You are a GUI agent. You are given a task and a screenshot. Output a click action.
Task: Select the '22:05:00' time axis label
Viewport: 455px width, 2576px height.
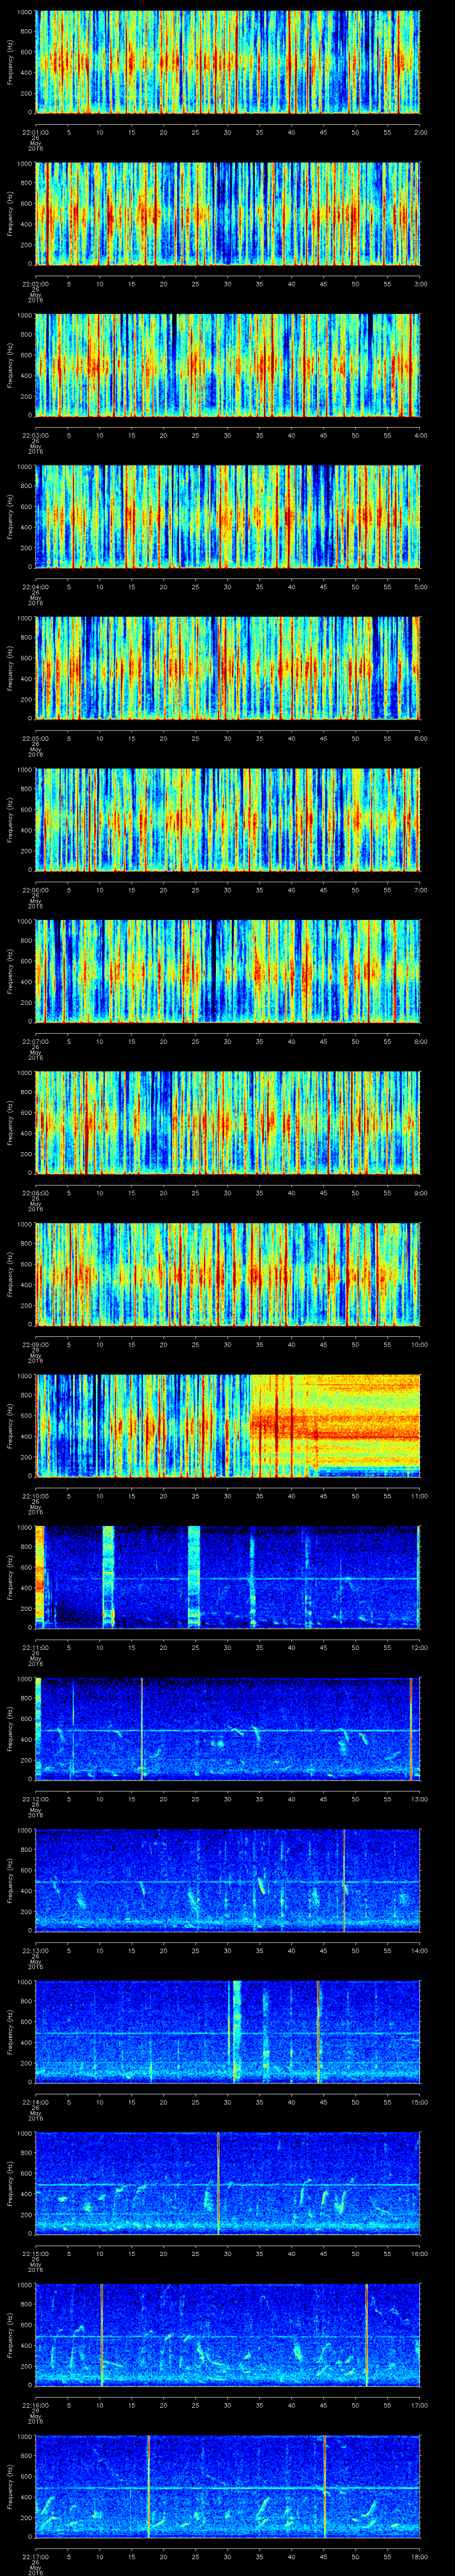[35, 738]
